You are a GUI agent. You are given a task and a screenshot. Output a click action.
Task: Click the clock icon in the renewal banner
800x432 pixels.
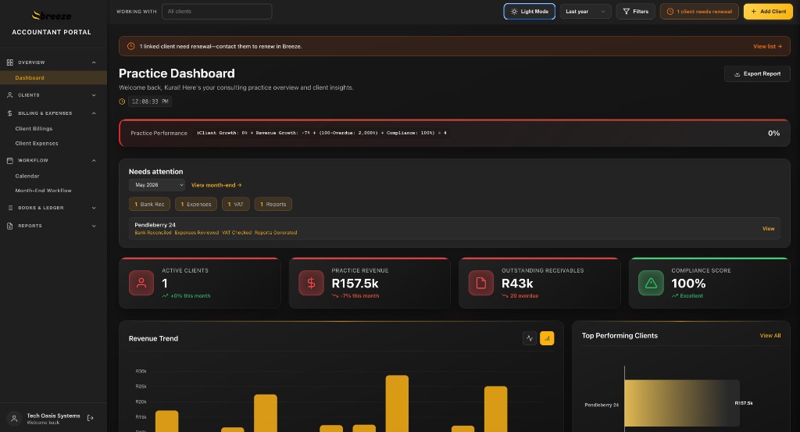coord(130,46)
